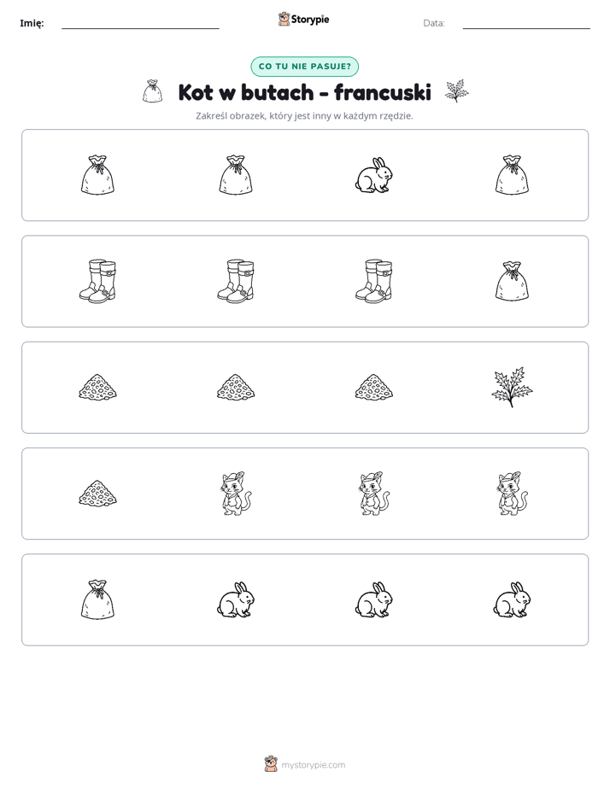610x789 pixels.
Task: Click the leaf branch in the third row
Action: pyautogui.click(x=512, y=387)
